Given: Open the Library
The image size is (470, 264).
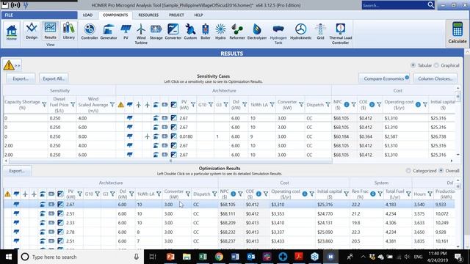Looking at the screenshot, I should point(68,32).
